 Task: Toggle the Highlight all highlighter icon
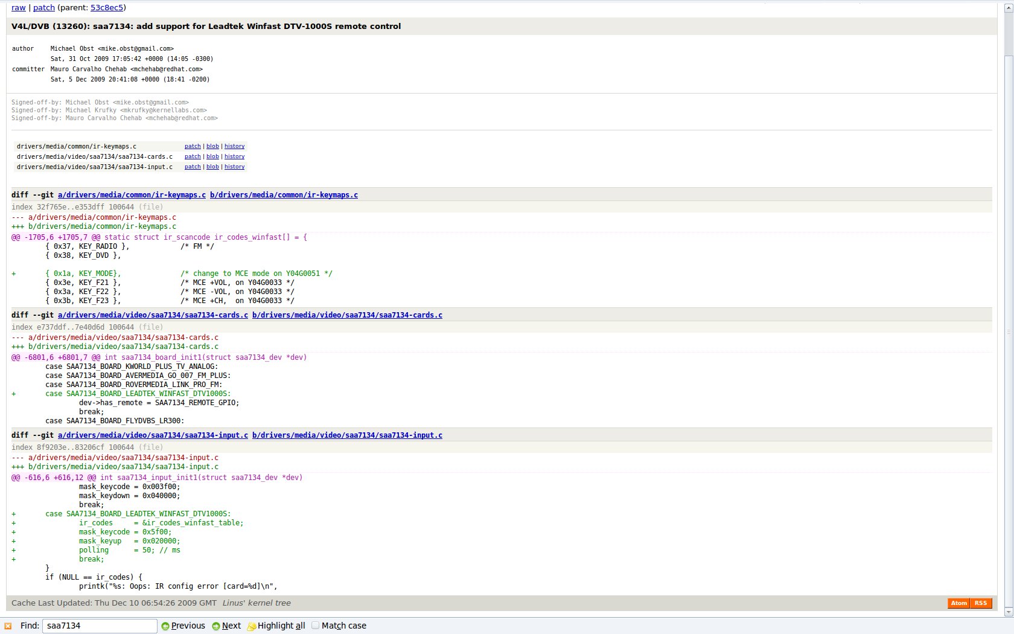pyautogui.click(x=252, y=626)
